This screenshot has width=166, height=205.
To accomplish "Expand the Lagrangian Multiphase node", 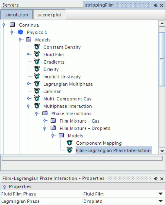I will pos(29,84).
